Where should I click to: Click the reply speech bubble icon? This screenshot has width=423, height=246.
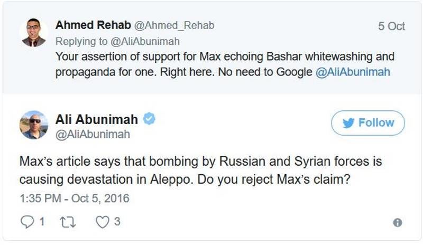pyautogui.click(x=27, y=222)
